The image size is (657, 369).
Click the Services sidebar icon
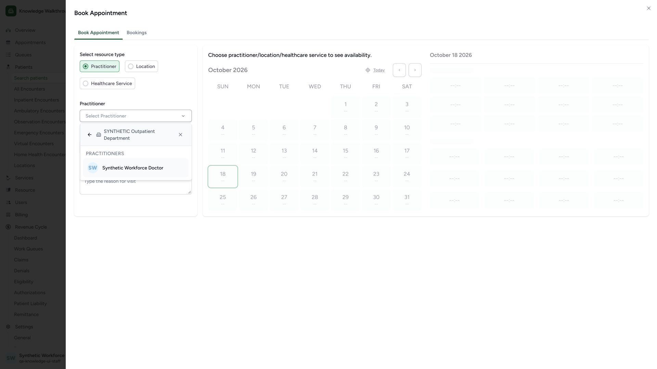point(8,178)
